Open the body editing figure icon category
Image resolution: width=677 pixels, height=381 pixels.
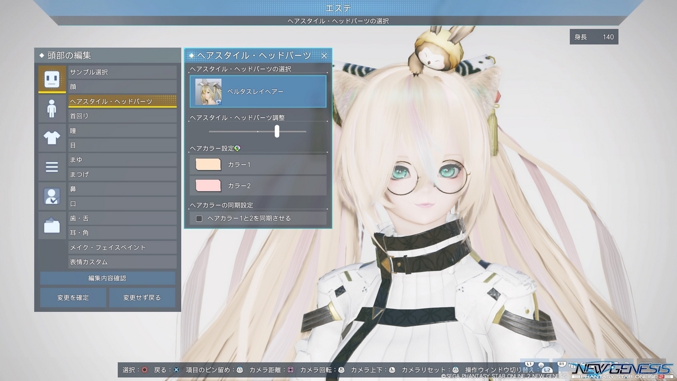[x=52, y=108]
